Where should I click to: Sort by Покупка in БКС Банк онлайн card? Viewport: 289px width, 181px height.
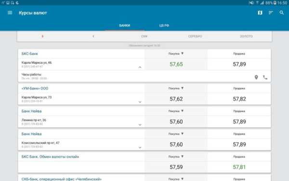176,156
